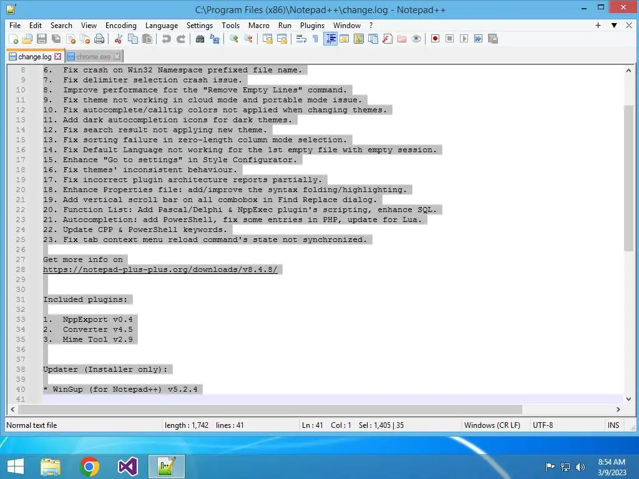Create a new file with the New toolbar icon
The width and height of the screenshot is (639, 479).
13,39
